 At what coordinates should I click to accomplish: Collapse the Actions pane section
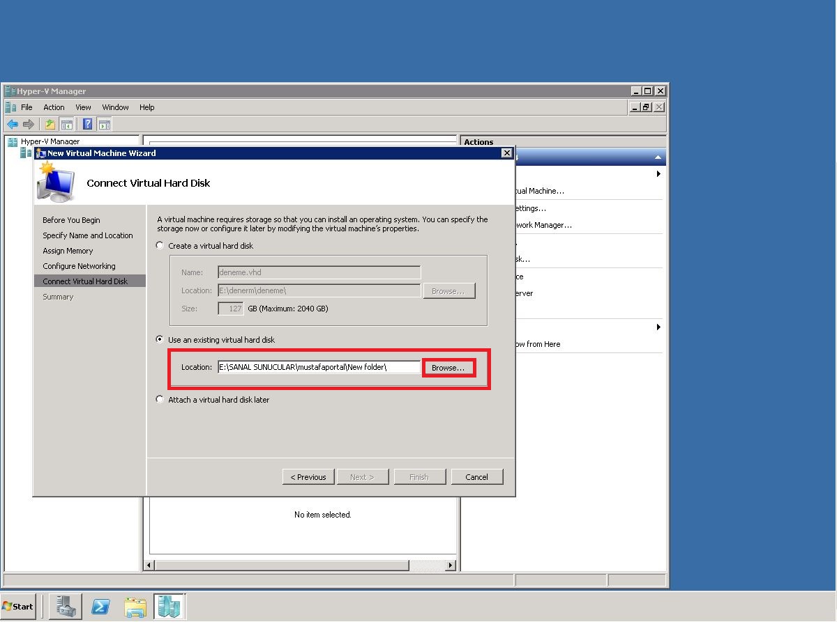(x=657, y=156)
